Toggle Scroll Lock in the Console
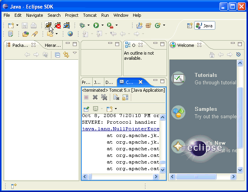The image size is (248, 192). point(125,97)
